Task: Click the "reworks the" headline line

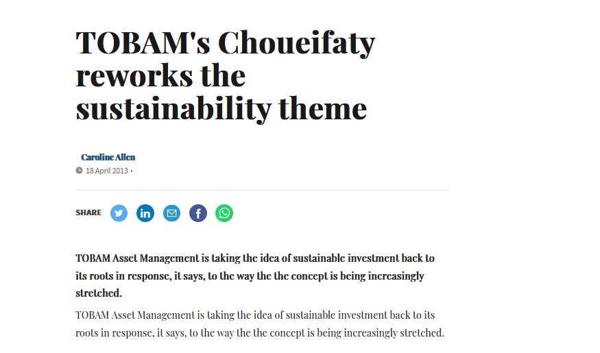Action: coord(160,74)
